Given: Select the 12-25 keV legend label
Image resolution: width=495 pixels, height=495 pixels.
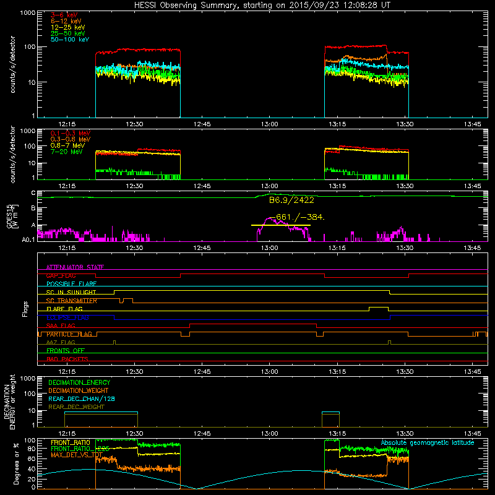Looking at the screenshot, I should tap(68, 27).
